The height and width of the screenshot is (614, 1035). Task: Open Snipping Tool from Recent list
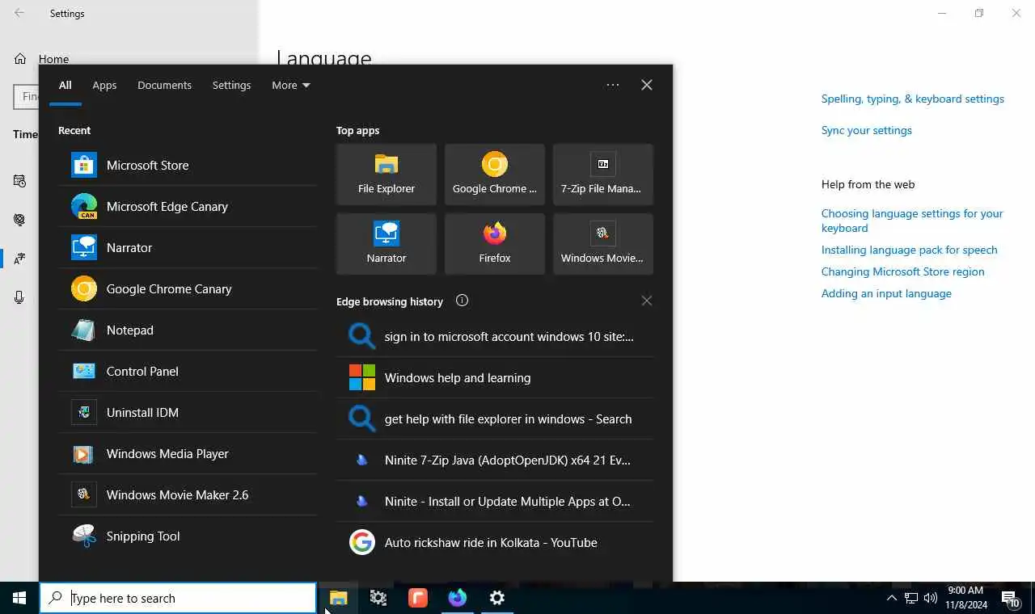(188, 536)
